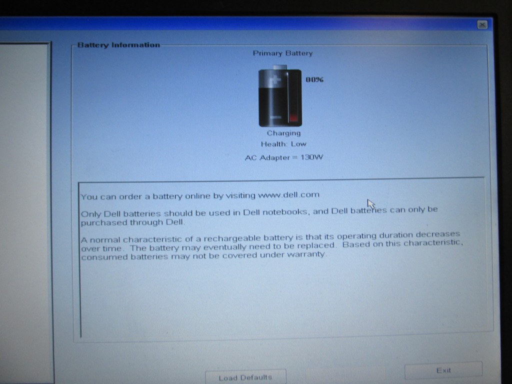Image resolution: width=512 pixels, height=384 pixels.
Task: Click the Charging status text
Action: 284,133
